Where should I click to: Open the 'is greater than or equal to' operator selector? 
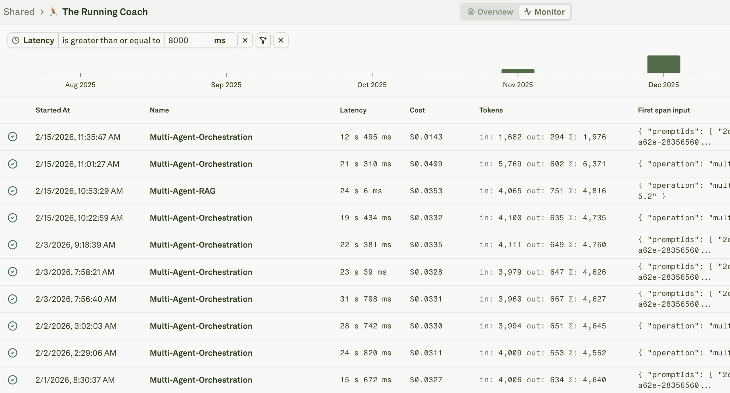(x=111, y=40)
